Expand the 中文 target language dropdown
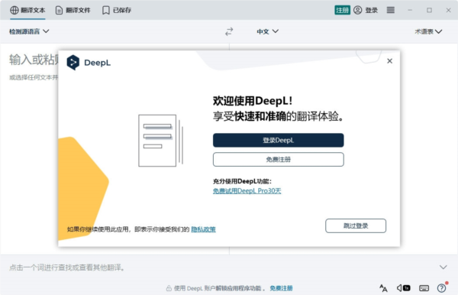Image resolution: width=458 pixels, height=295 pixels. [x=267, y=31]
